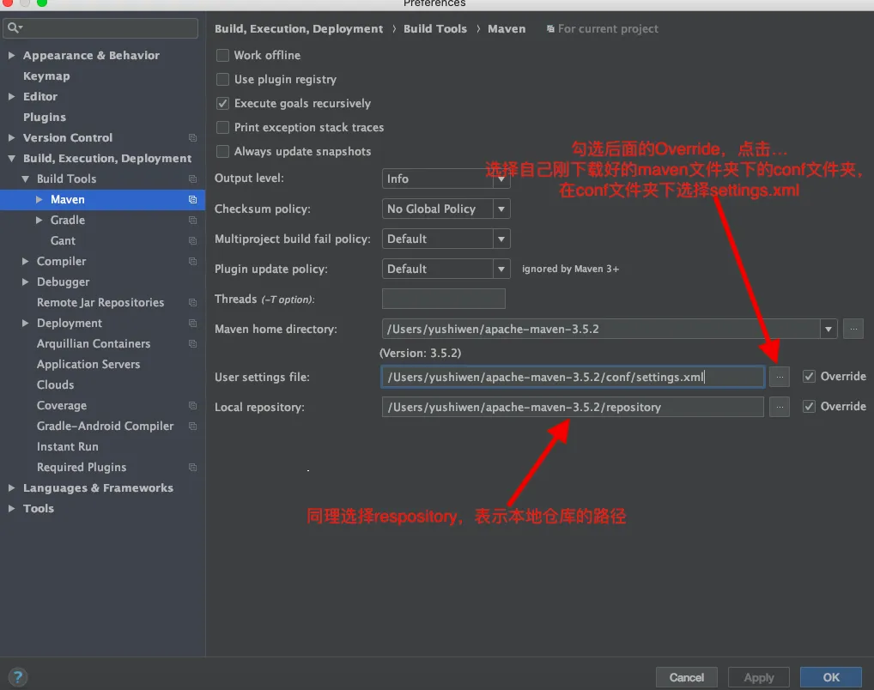Expand the Maven tree node arrow
The image size is (874, 690).
coord(39,199)
